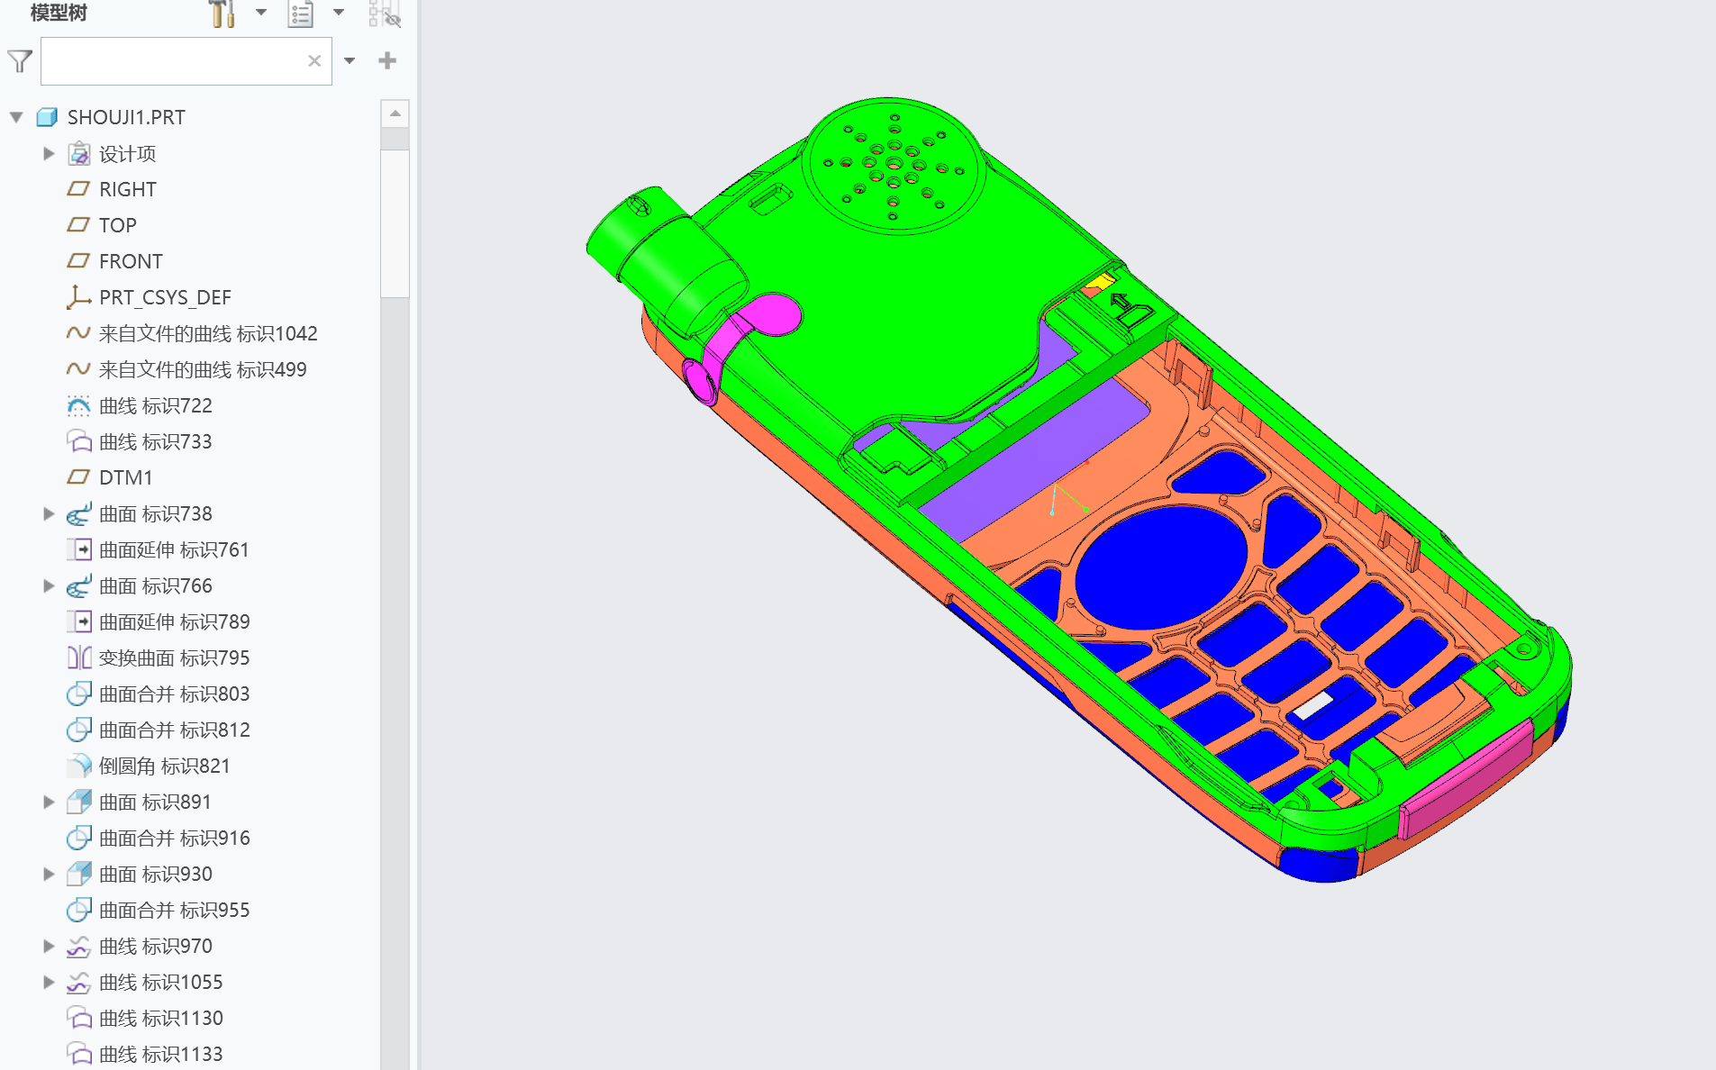This screenshot has height=1070, width=1716.
Task: Select 倒圆角 标识821 label
Action: coord(165,766)
